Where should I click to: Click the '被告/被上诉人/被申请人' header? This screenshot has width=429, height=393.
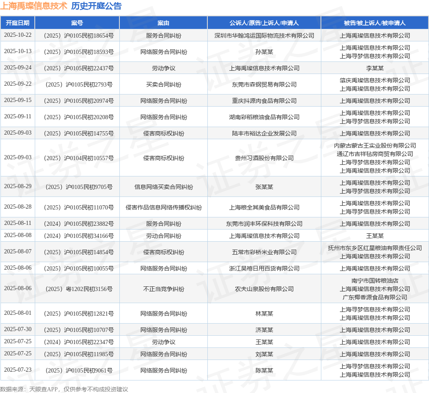click(375, 23)
